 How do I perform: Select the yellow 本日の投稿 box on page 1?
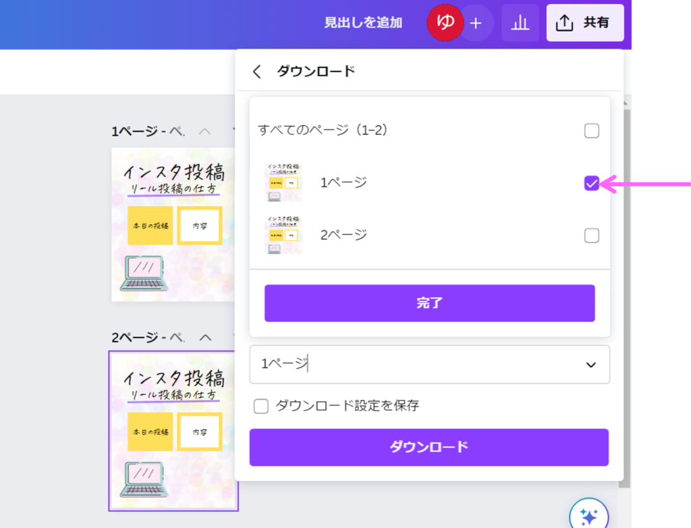pos(150,225)
